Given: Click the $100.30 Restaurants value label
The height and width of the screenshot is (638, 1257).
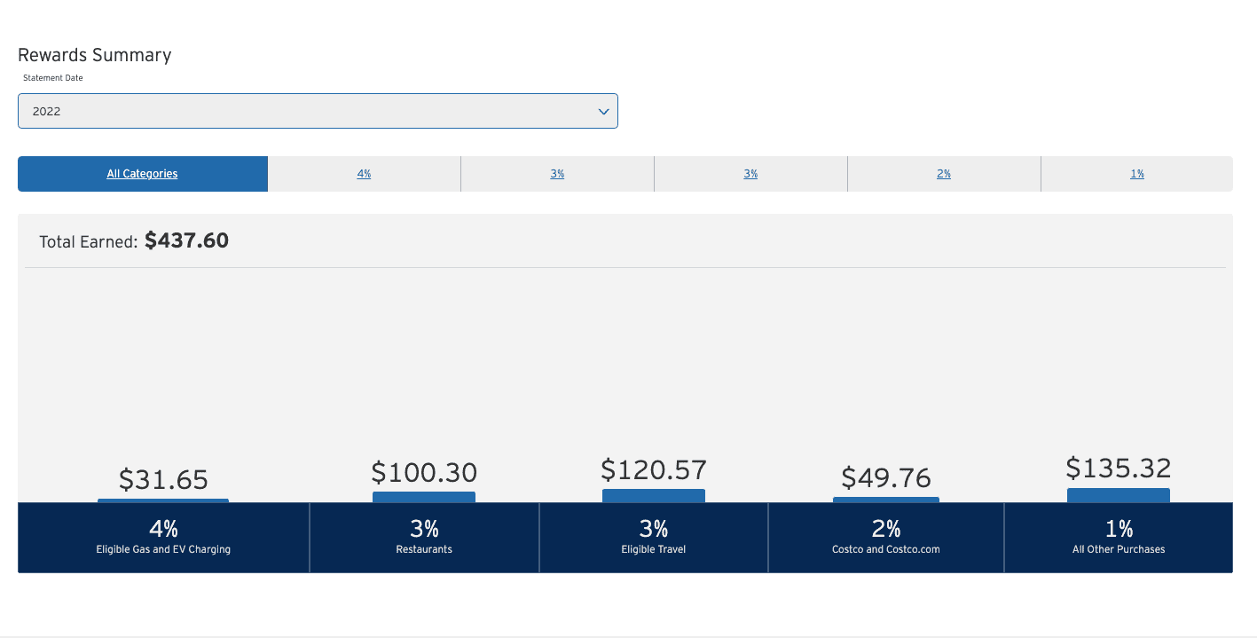Looking at the screenshot, I should pos(424,473).
